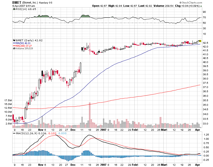Click the (Biomet, Inc.) company name

click(30, 2)
